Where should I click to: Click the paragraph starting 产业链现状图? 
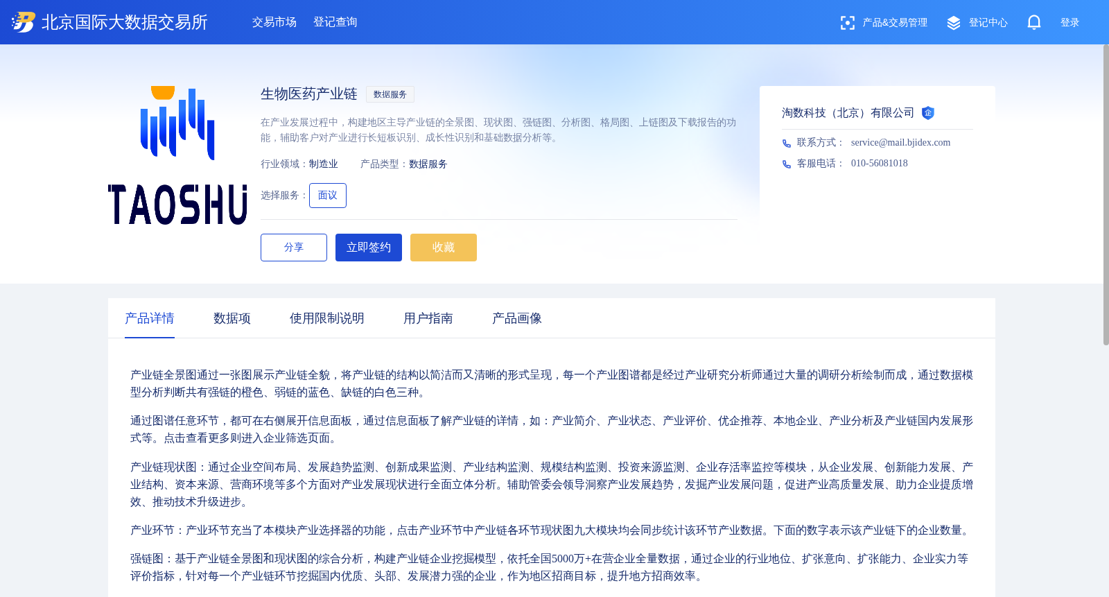tap(552, 484)
